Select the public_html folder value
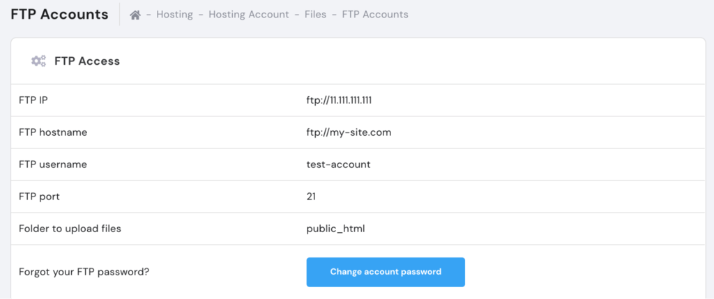Image resolution: width=714 pixels, height=299 pixels. pyautogui.click(x=335, y=229)
